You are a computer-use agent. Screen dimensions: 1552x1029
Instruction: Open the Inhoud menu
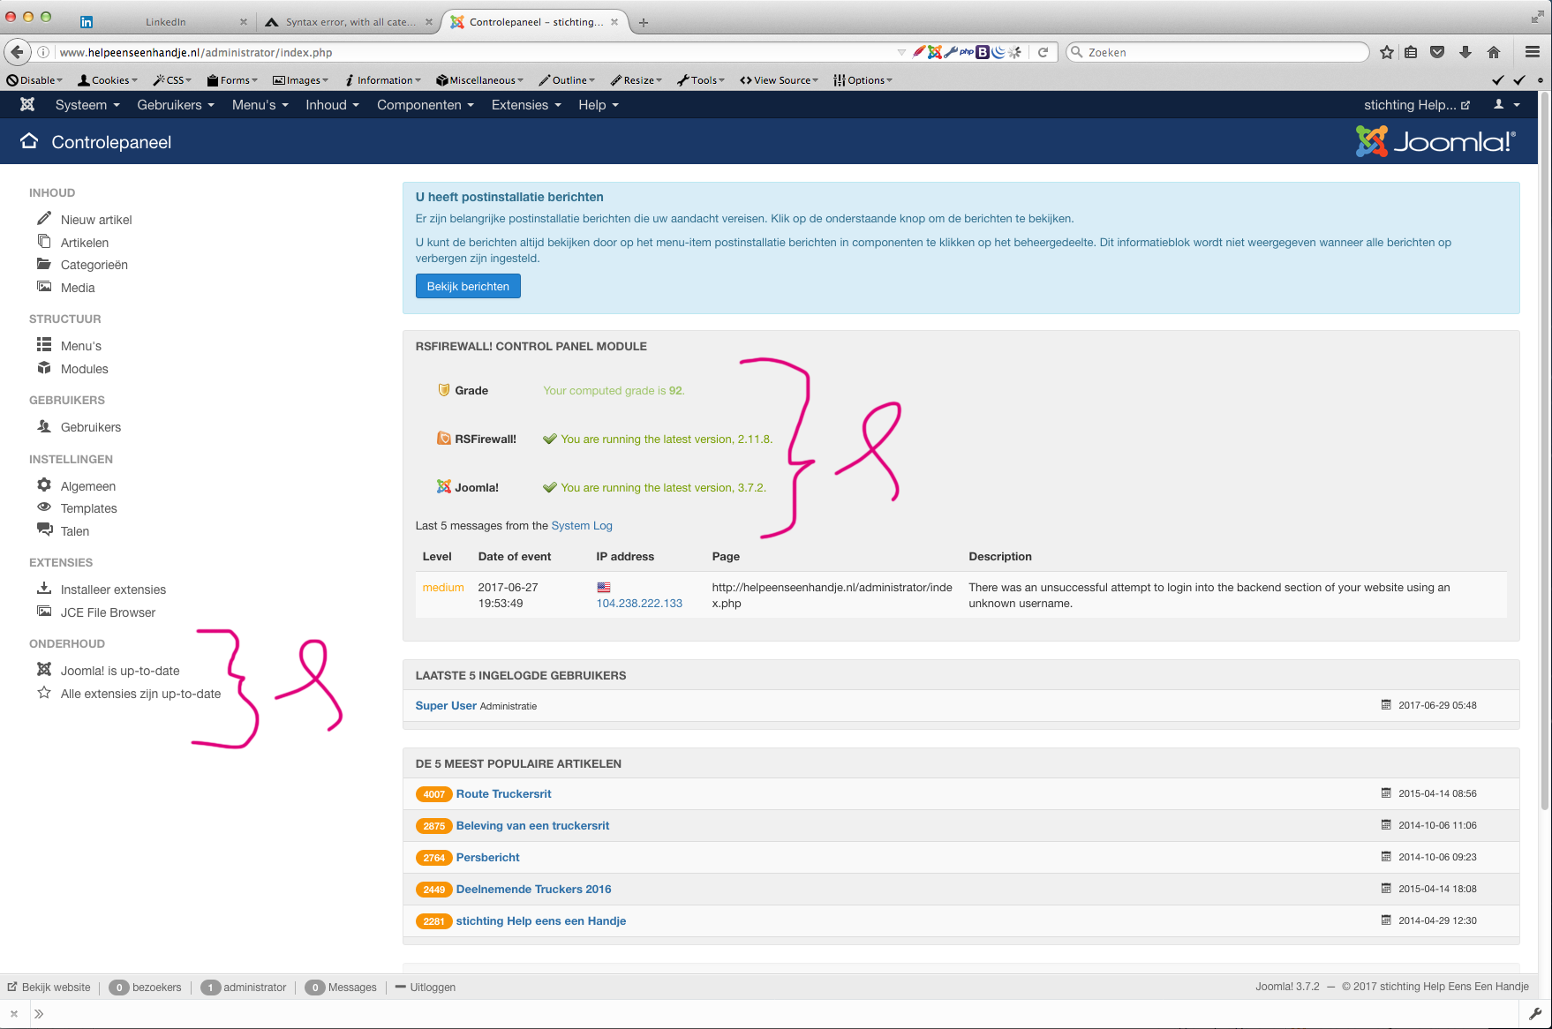(333, 105)
